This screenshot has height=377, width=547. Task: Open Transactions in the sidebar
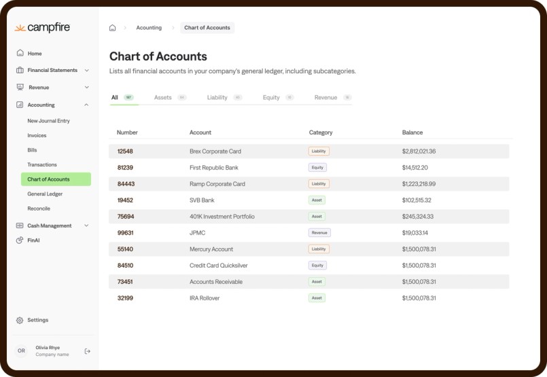[42, 164]
